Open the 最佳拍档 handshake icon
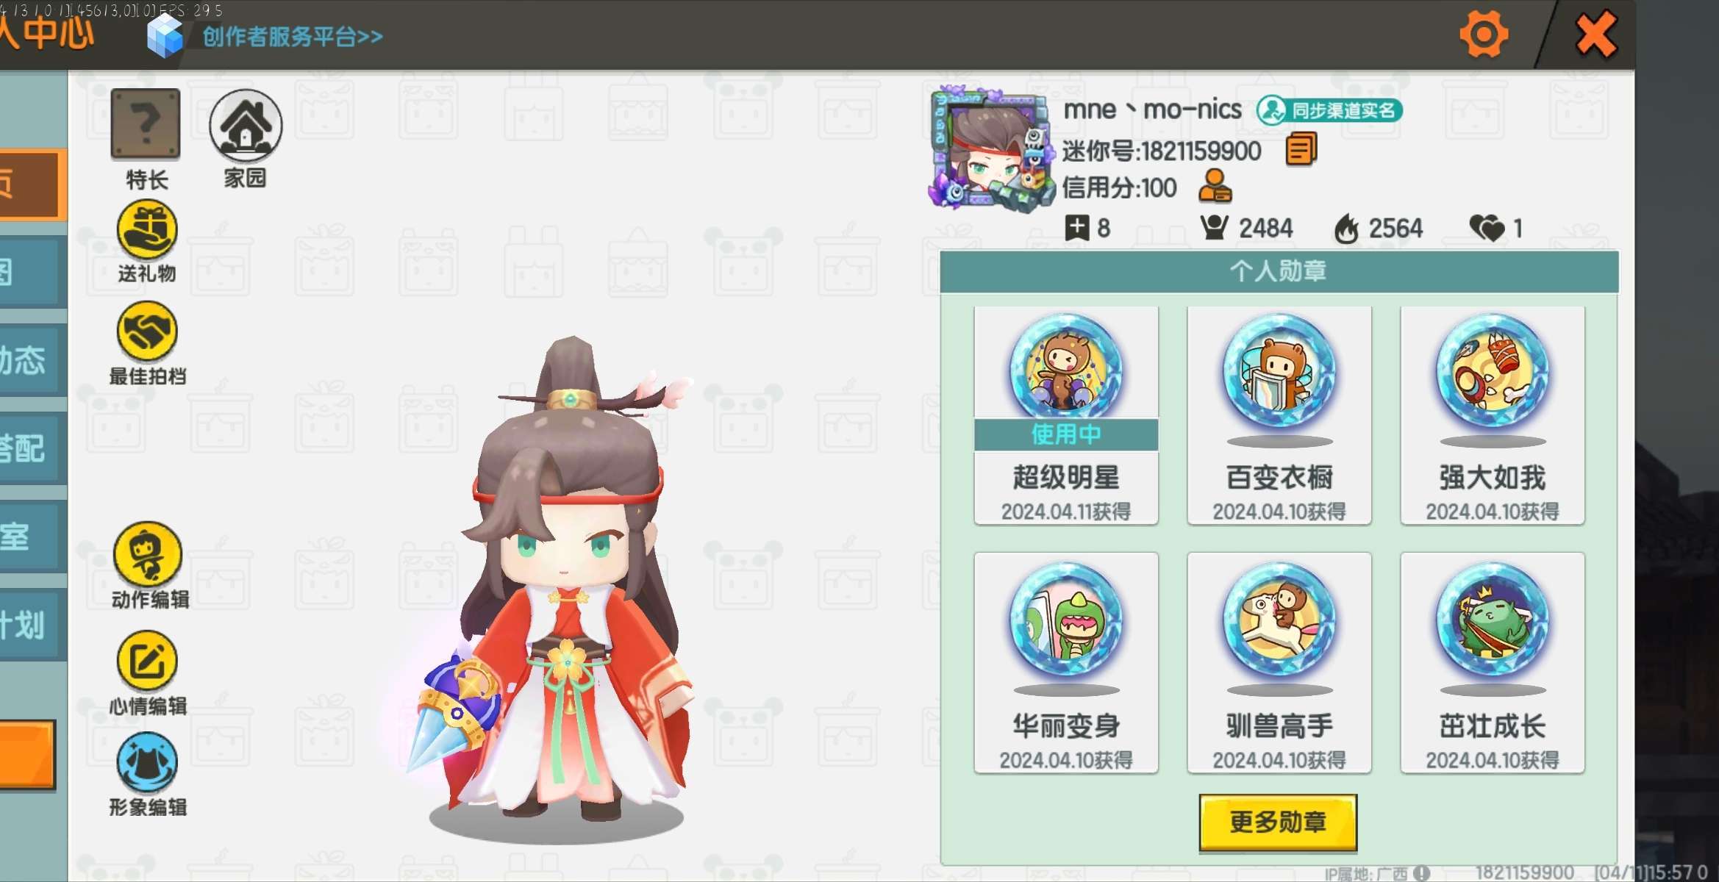 pyautogui.click(x=147, y=331)
